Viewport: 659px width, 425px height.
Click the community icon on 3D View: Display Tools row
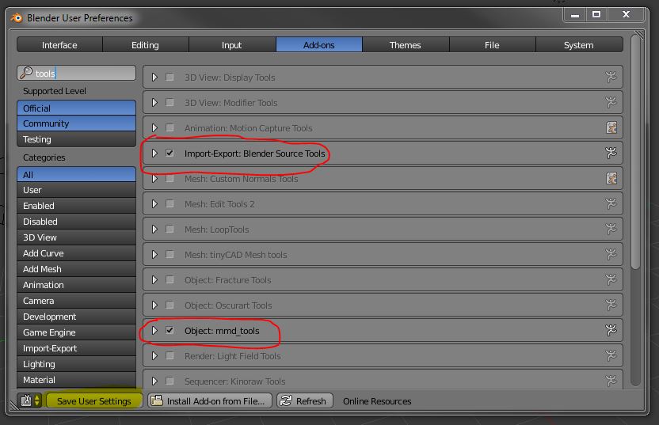[611, 77]
